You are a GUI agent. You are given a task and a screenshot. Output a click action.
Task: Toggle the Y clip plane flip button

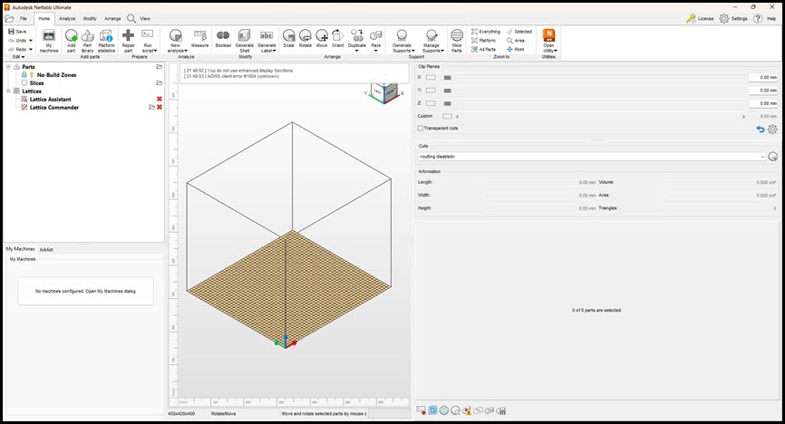[x=448, y=91]
